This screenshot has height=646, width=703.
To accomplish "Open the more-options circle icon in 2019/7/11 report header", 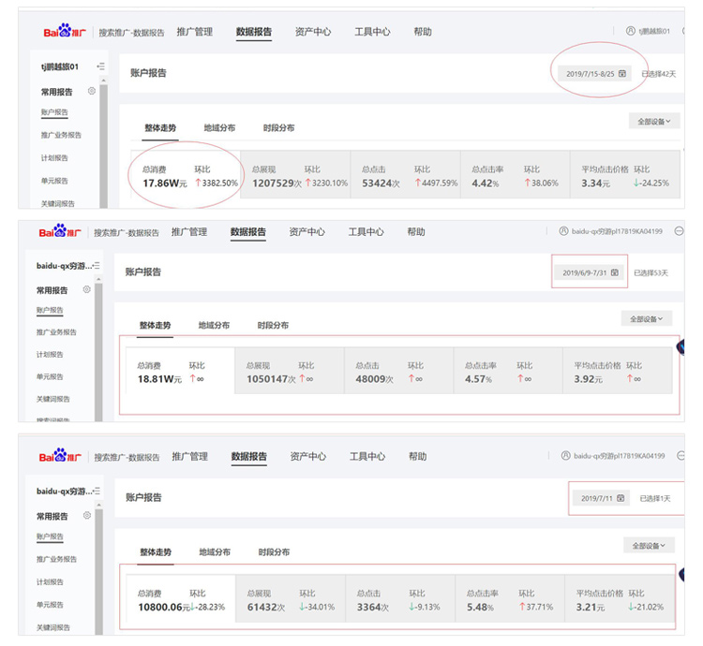I will click(x=681, y=456).
